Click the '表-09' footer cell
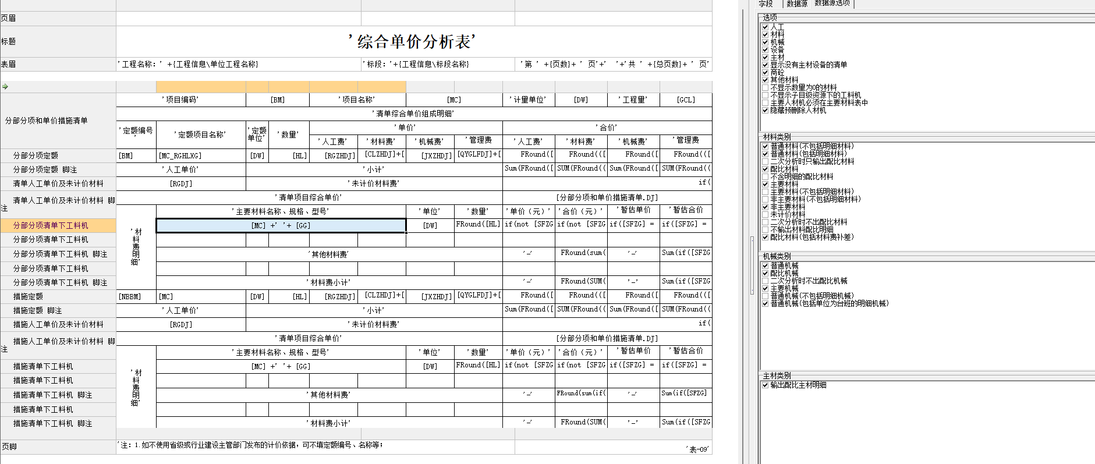 (614, 447)
